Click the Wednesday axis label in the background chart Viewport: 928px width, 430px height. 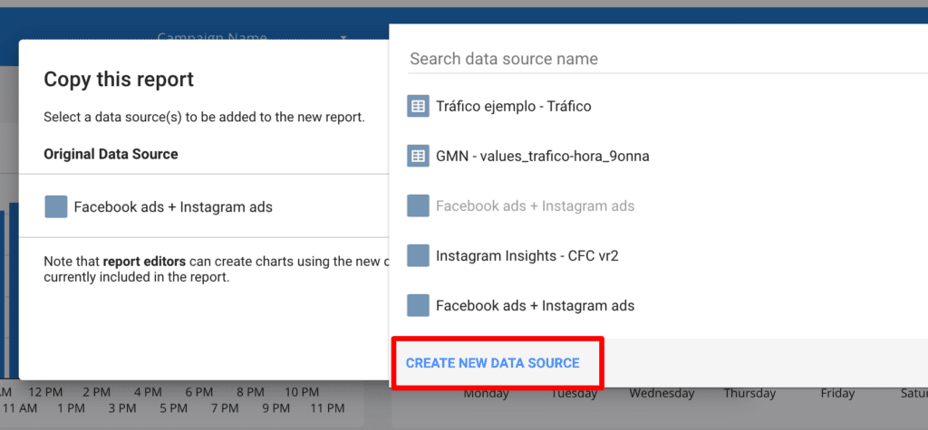pyautogui.click(x=662, y=393)
